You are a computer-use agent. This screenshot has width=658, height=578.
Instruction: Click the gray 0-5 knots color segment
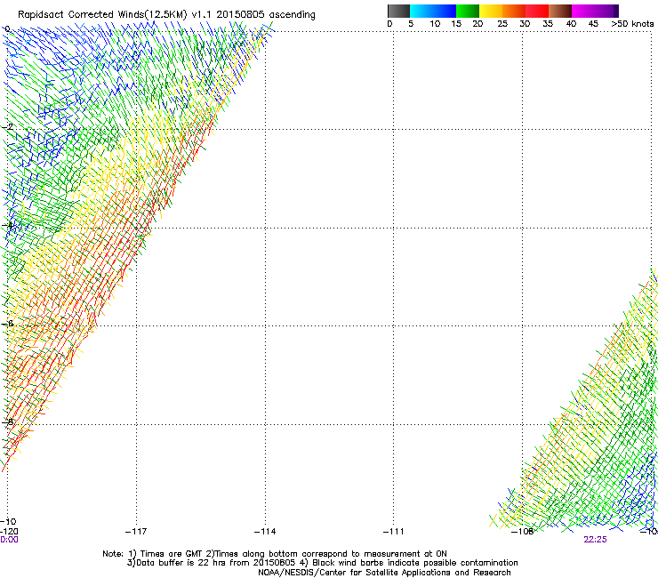pos(398,11)
